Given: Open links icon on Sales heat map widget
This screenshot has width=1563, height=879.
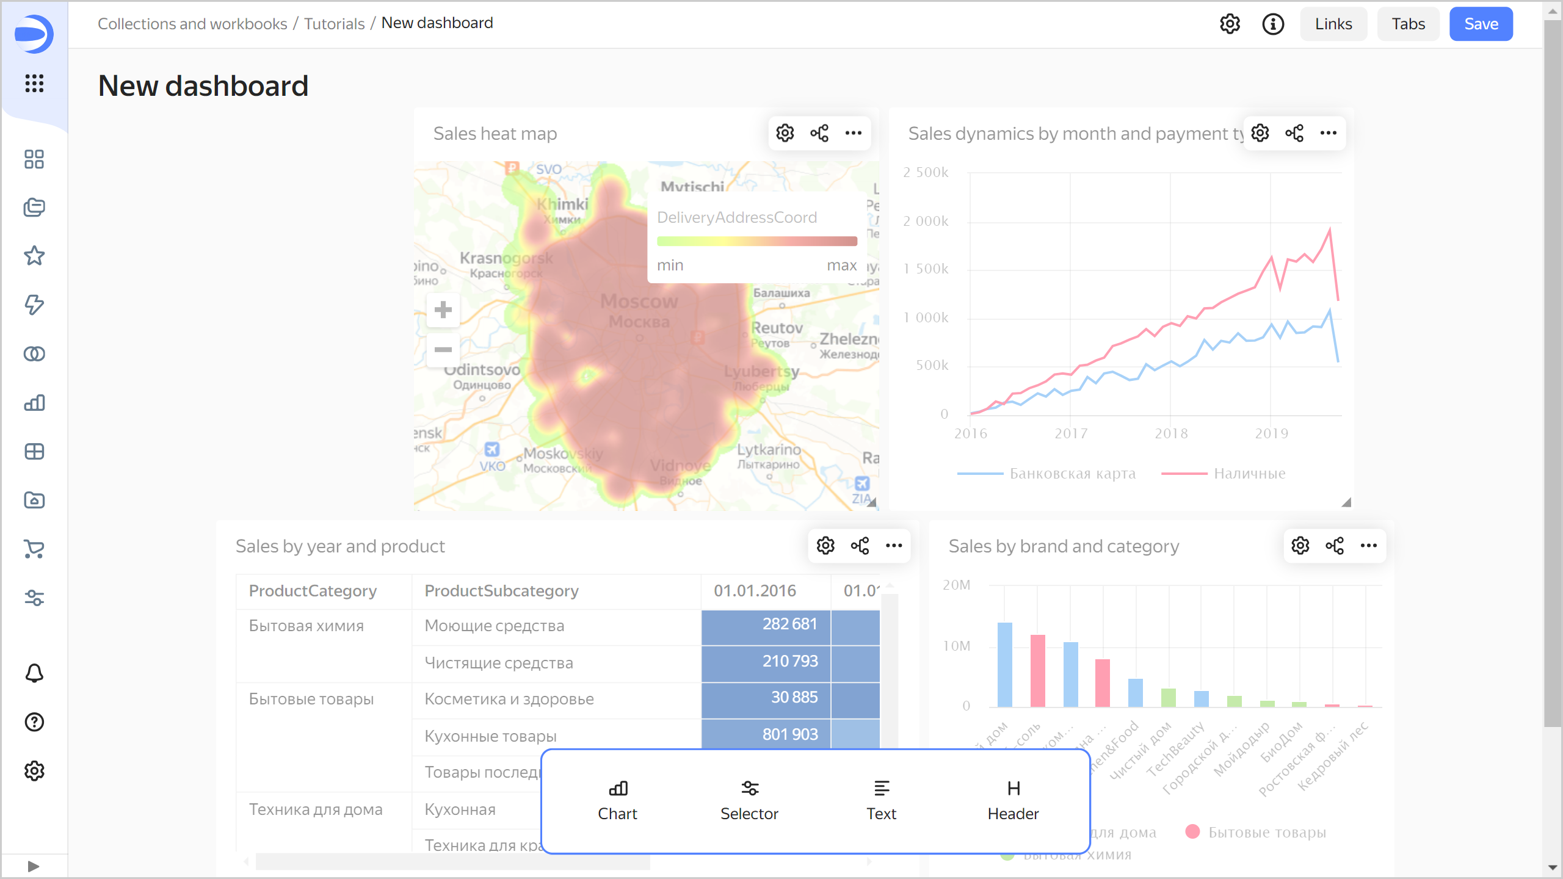Looking at the screenshot, I should 819,133.
